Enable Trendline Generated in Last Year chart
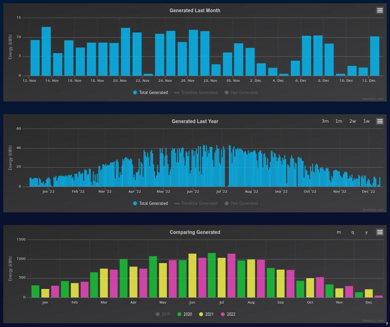The image size is (390, 327). tap(196, 203)
